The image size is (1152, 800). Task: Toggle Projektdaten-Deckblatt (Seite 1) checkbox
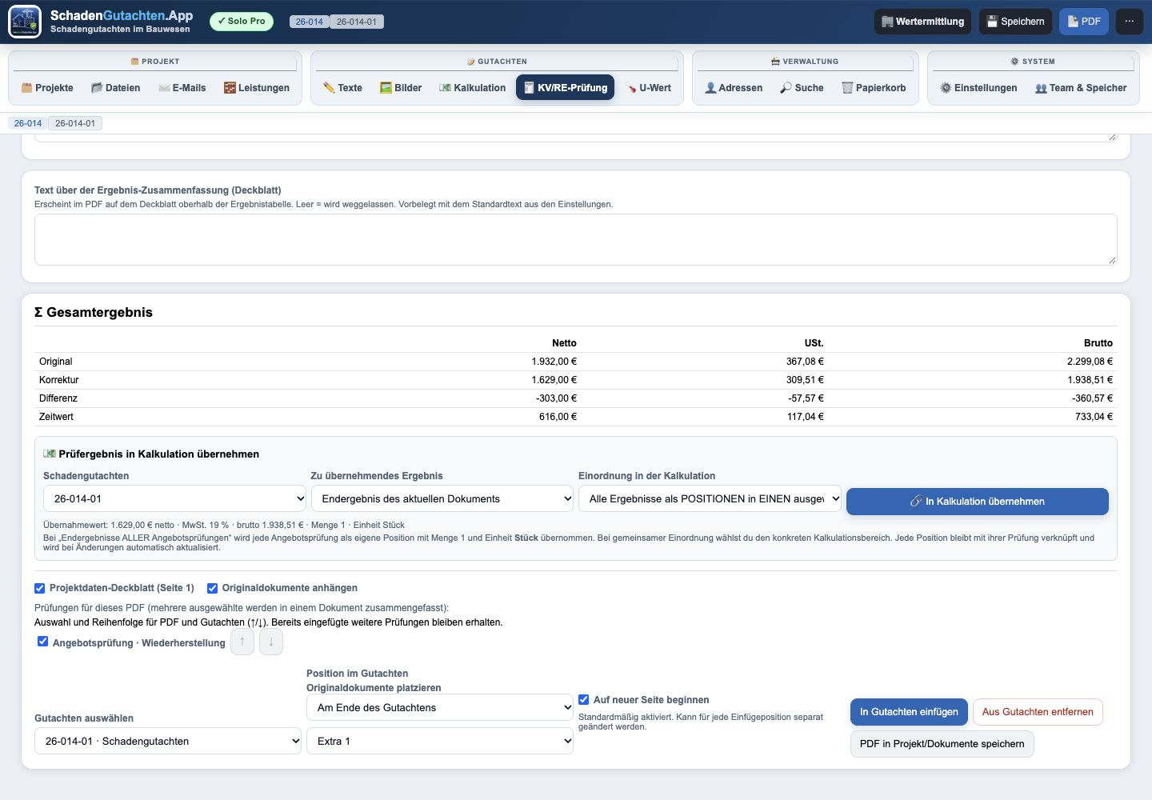coord(40,588)
